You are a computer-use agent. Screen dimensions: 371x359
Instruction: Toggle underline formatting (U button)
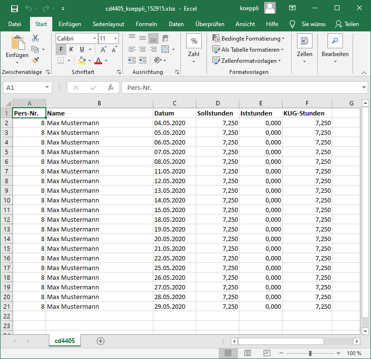pos(82,49)
